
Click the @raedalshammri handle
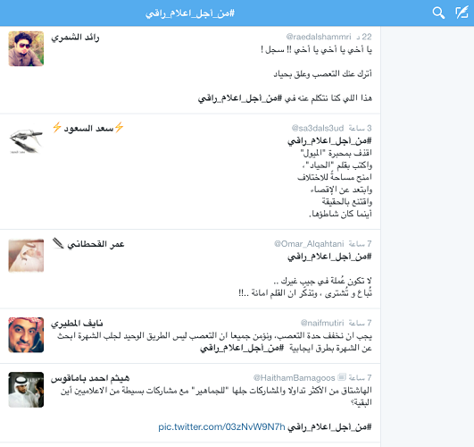coord(319,37)
